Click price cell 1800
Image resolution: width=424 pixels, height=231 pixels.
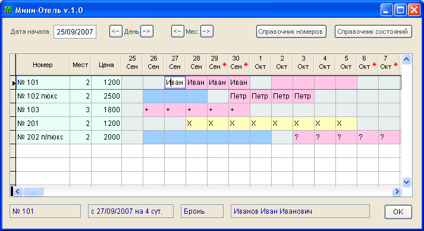point(106,110)
